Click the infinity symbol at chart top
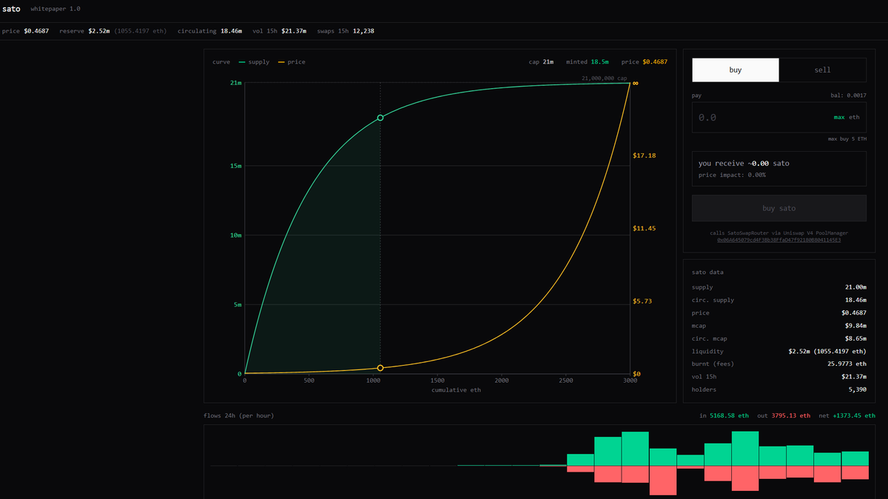 pos(635,83)
